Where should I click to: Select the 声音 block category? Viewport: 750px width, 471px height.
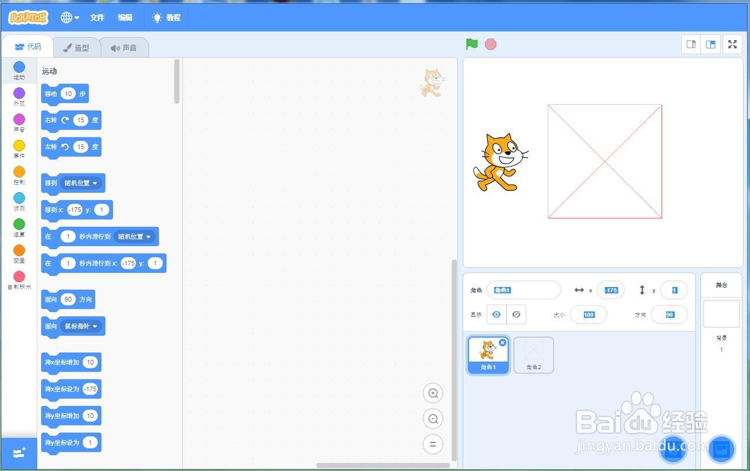(x=19, y=123)
